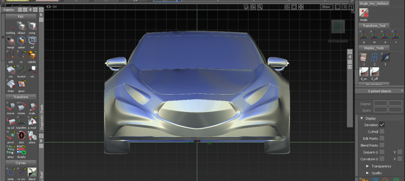Enable the Edit Points checkbox
The image size is (405, 181).
click(x=382, y=138)
